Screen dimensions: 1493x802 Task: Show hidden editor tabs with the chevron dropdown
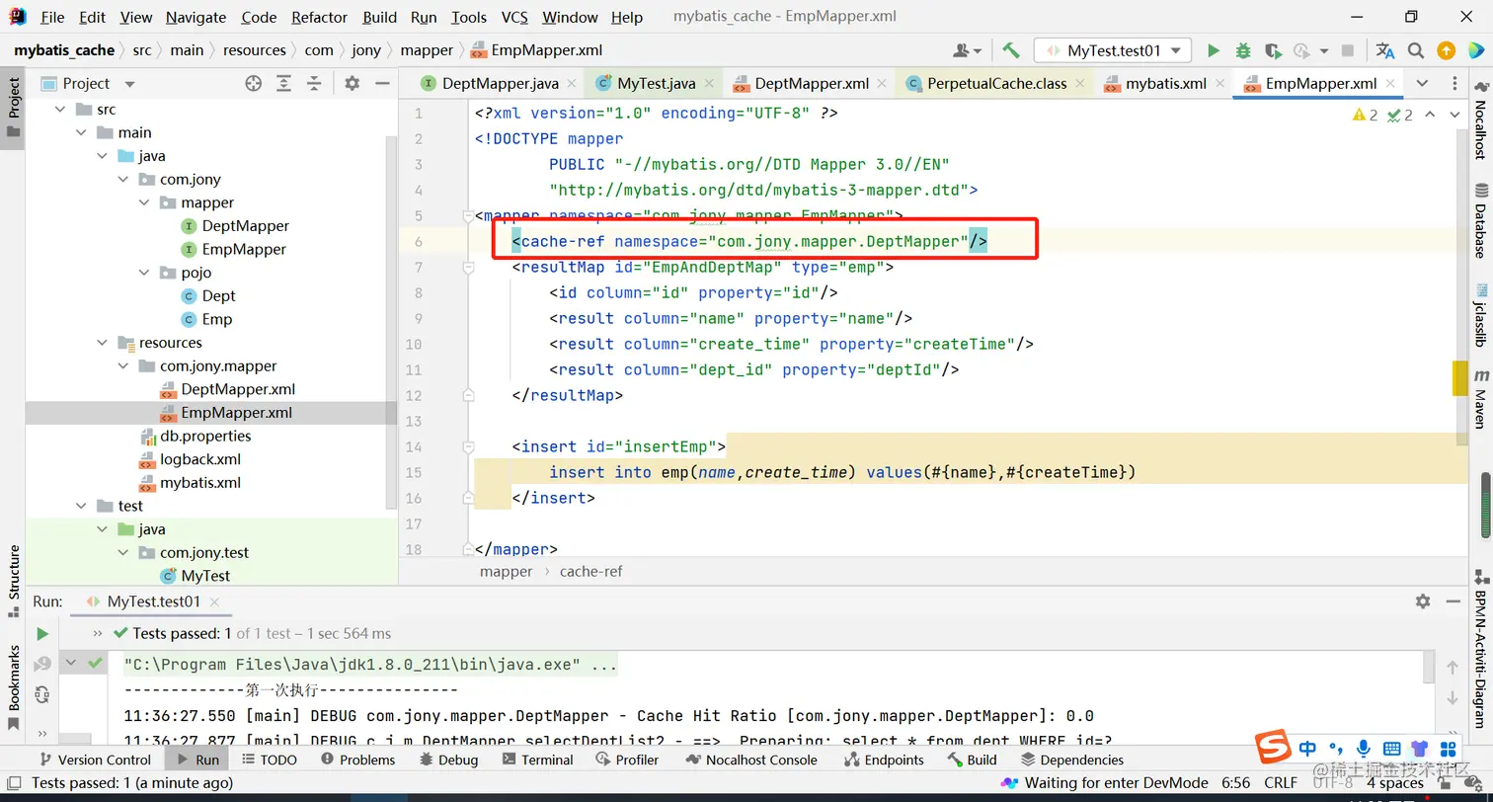click(x=1422, y=83)
